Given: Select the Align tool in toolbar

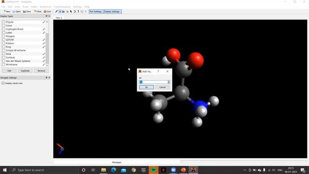Looking at the screenshot, I should click(86, 12).
